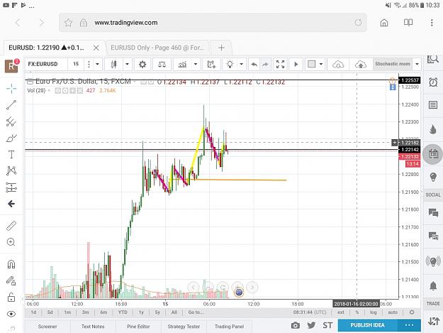Click the Go to... date button

click(x=196, y=312)
